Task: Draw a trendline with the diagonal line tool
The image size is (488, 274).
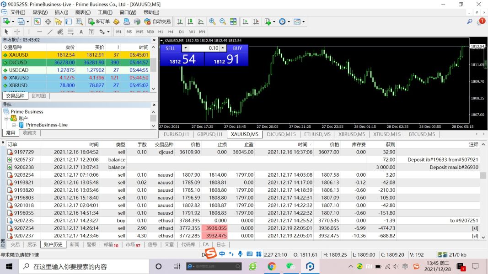Action: click(50, 32)
